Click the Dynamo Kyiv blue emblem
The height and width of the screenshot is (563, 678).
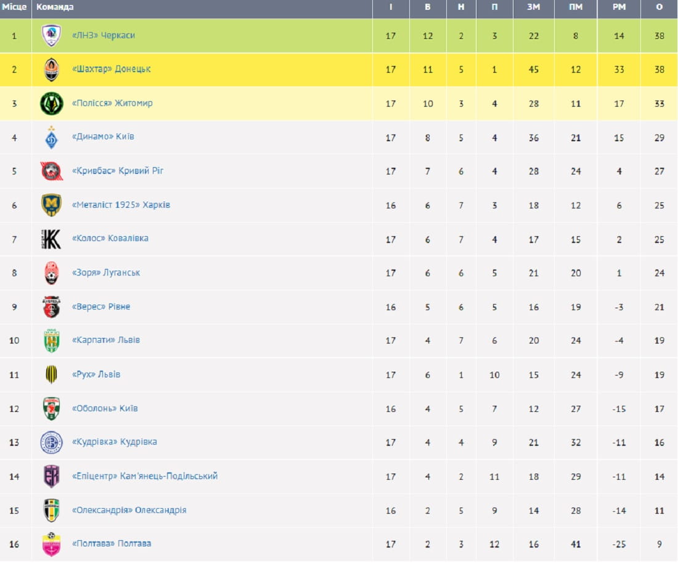click(x=52, y=137)
